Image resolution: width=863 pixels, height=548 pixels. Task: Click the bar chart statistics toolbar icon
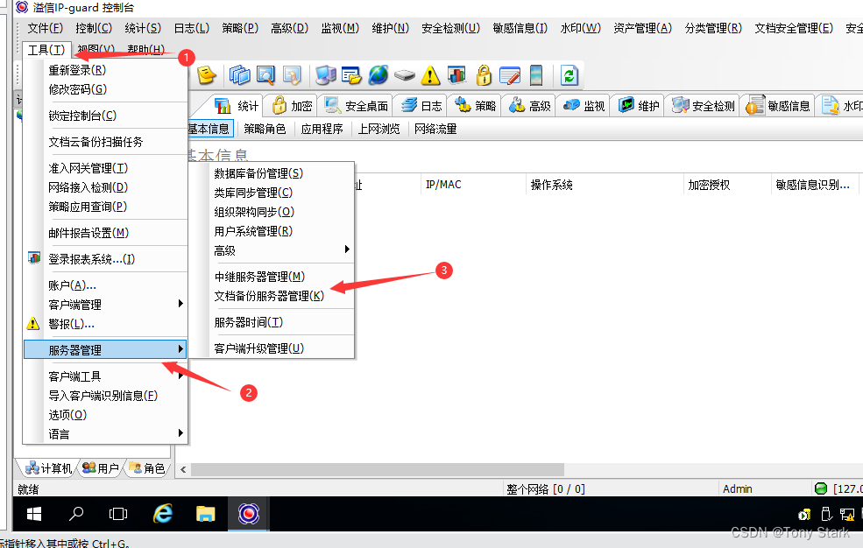(456, 75)
